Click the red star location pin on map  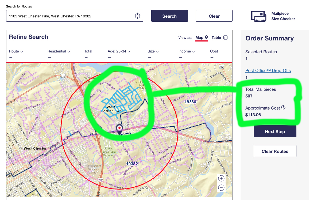tap(119, 129)
